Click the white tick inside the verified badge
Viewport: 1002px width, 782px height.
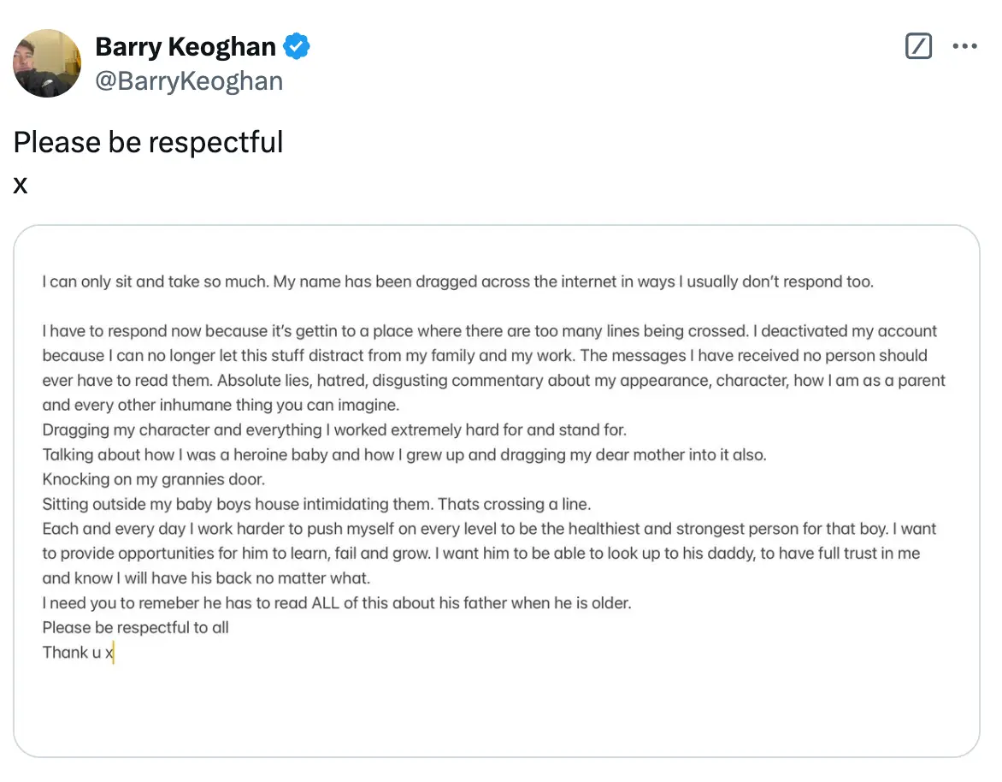(x=295, y=46)
